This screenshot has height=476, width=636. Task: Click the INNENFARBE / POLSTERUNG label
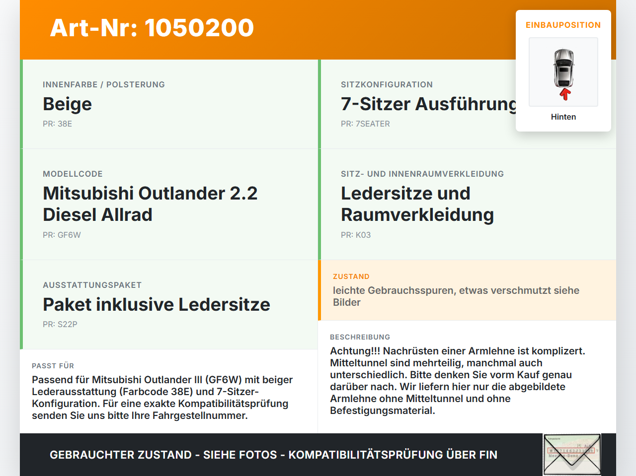(x=104, y=84)
